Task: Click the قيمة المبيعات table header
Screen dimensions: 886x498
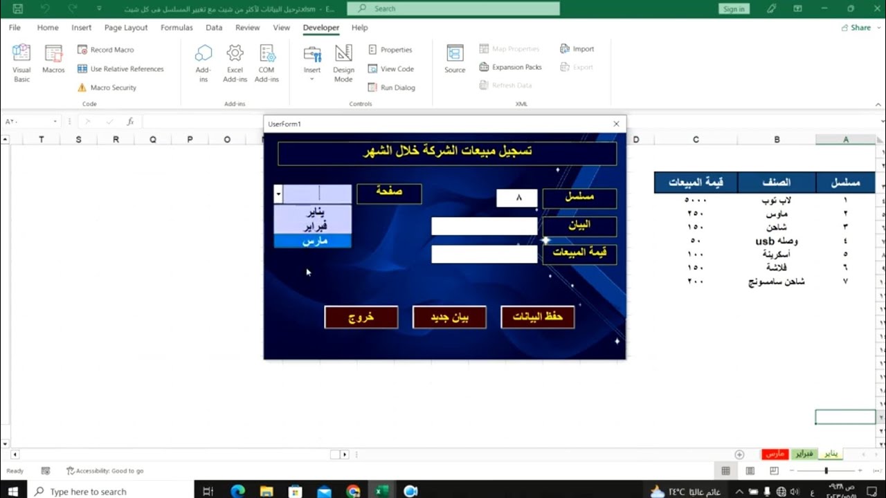Action: [x=696, y=183]
